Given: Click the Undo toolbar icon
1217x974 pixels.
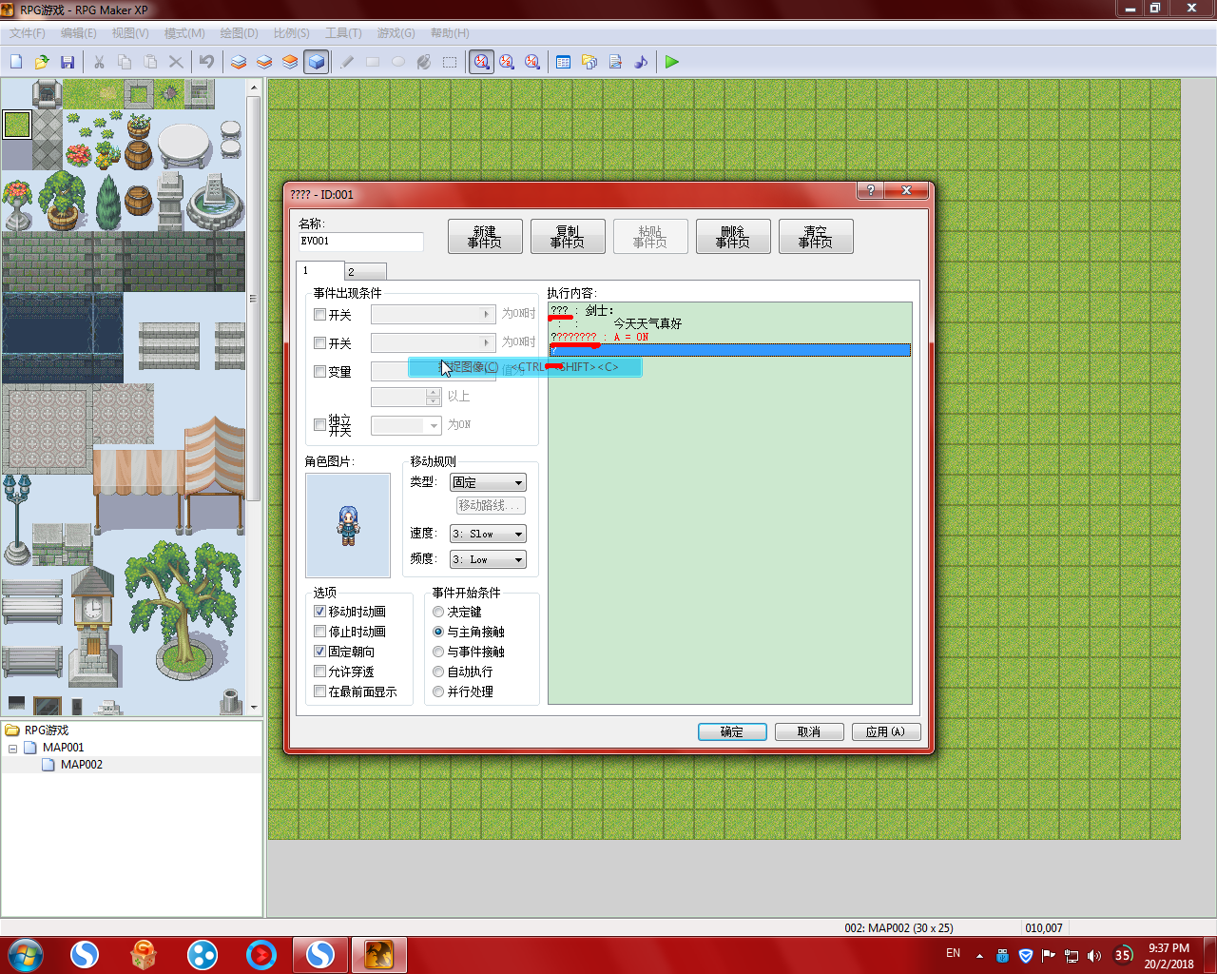Looking at the screenshot, I should (206, 62).
